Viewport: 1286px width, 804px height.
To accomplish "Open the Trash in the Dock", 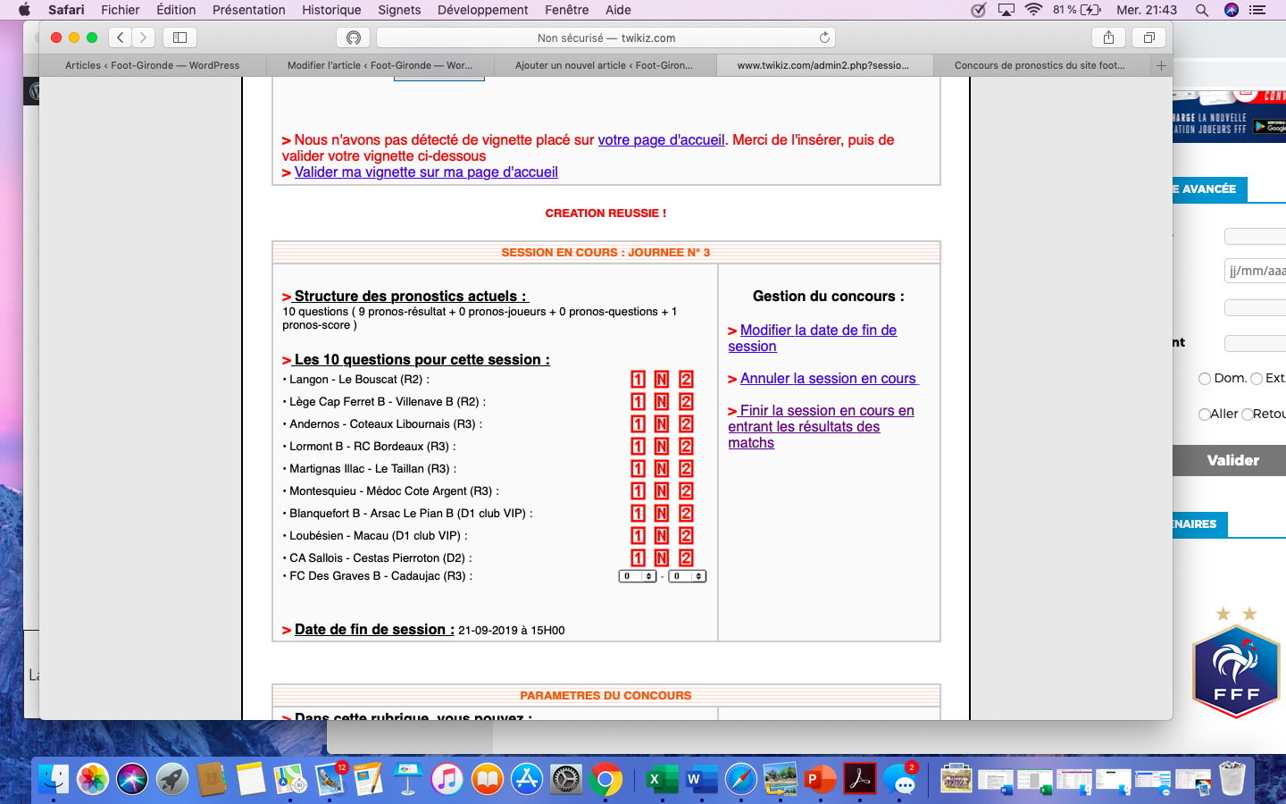I will pyautogui.click(x=1232, y=779).
